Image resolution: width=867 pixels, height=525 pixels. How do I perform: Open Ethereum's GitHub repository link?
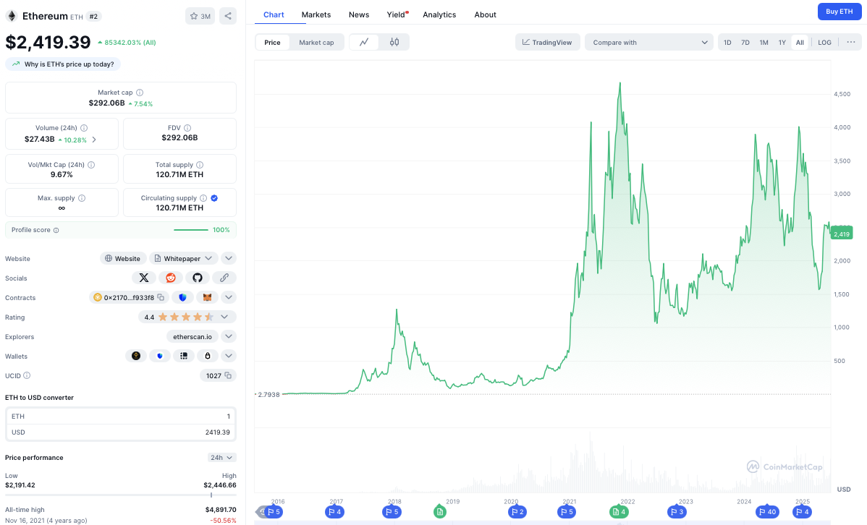(198, 278)
